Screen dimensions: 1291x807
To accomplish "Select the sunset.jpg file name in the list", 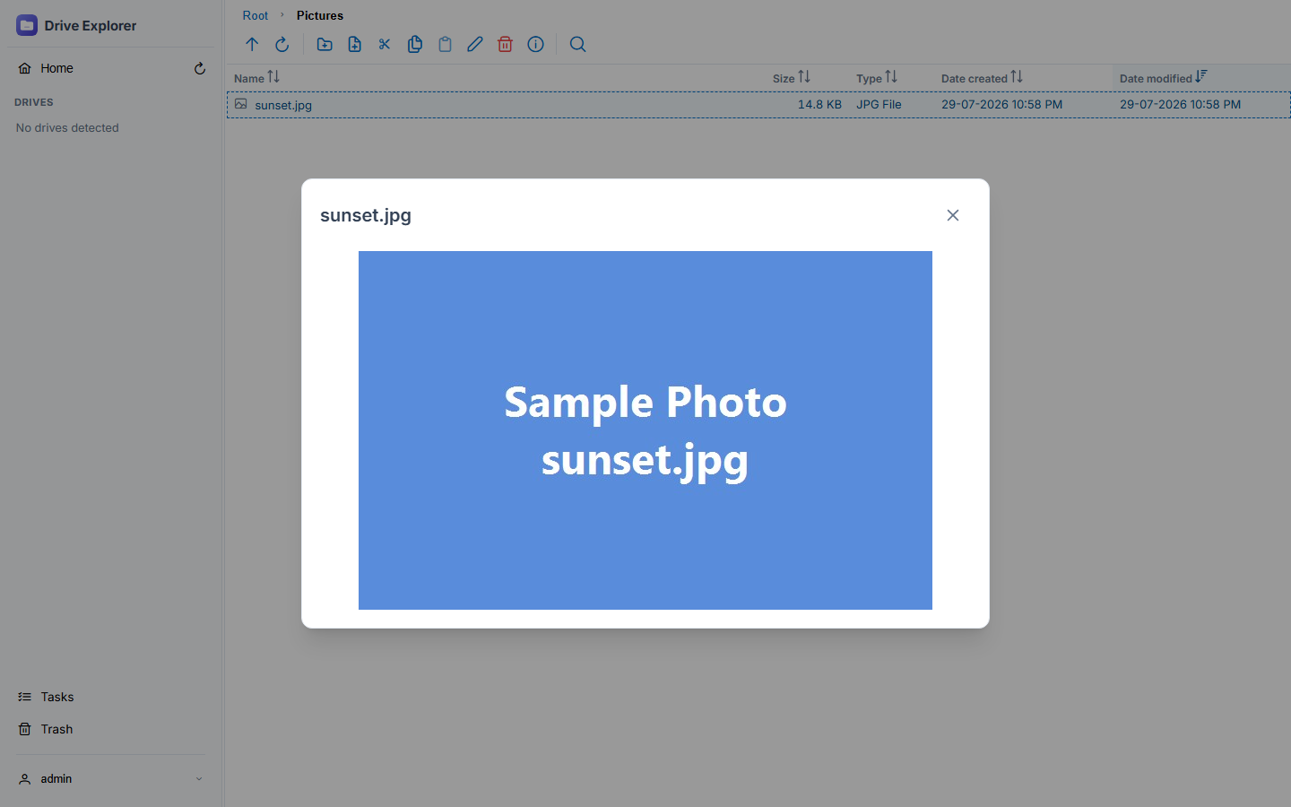I will (283, 105).
